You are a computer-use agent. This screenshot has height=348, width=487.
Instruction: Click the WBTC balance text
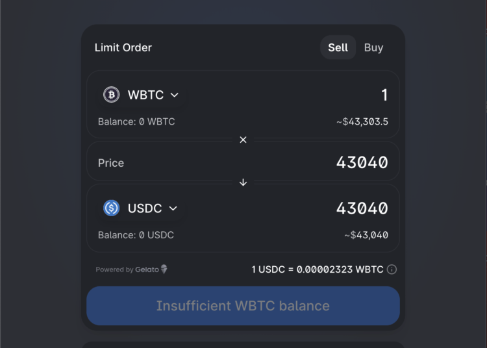[x=136, y=121]
